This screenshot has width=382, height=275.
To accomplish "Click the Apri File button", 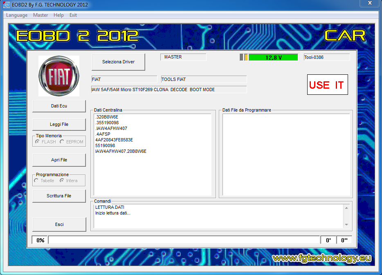I will [x=59, y=160].
